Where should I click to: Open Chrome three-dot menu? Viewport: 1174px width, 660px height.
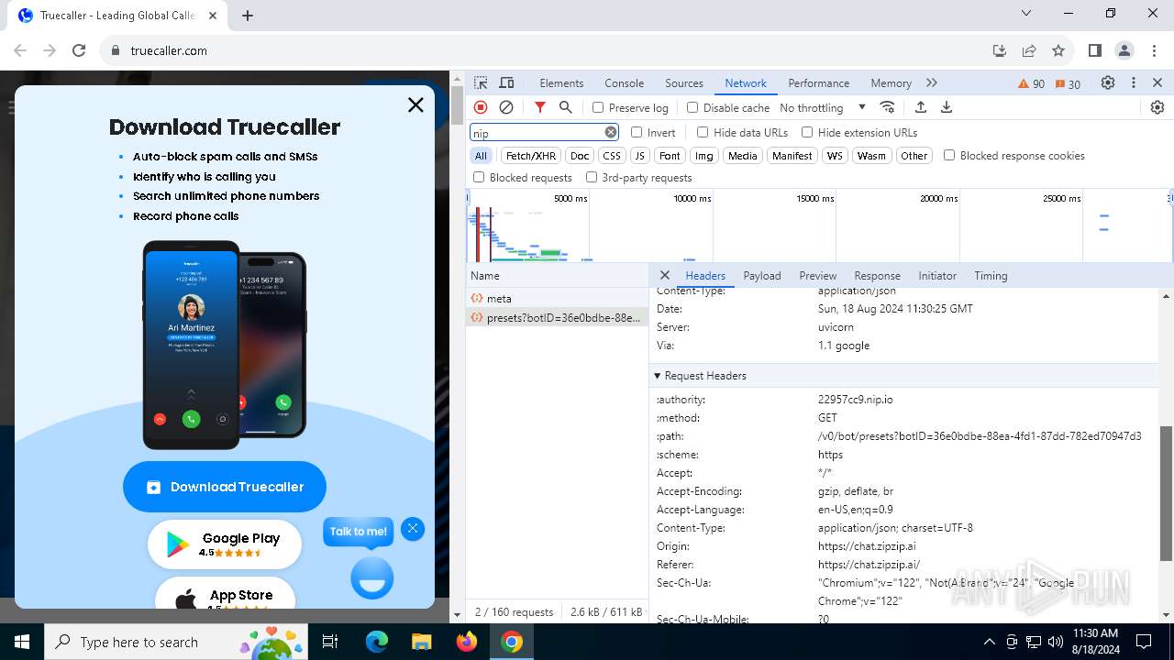tap(1153, 50)
